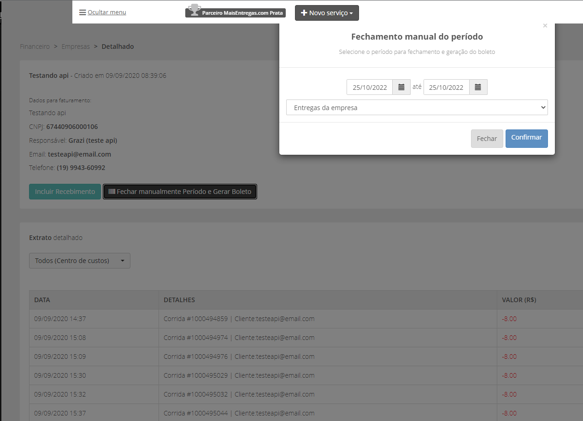
Task: Click the Incluir Recebimento button
Action: [x=65, y=192]
